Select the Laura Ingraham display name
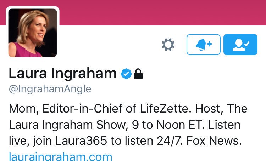 coord(62,73)
